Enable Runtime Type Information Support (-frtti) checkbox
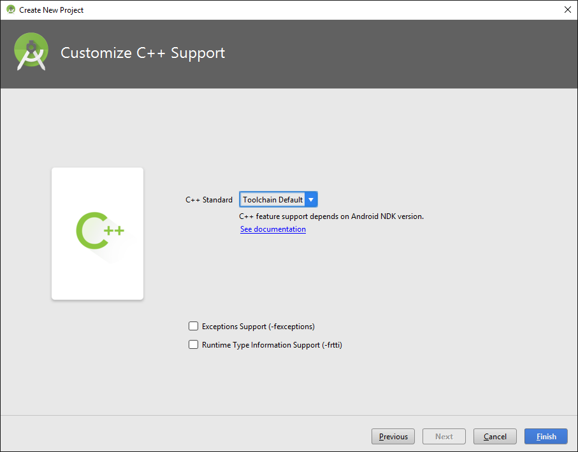The height and width of the screenshot is (452, 578). click(x=193, y=344)
